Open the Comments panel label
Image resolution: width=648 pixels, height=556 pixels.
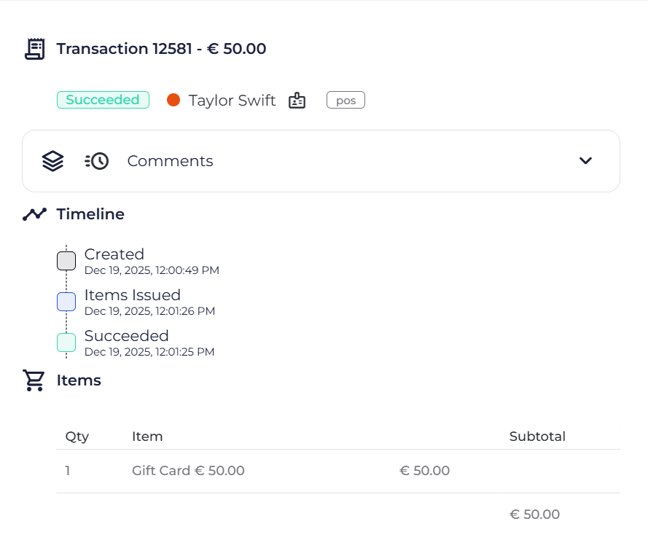[170, 161]
